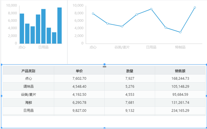The width and height of the screenshot is (207, 129).
Task: Click the 4,548.40 unit price cell
Action: coord(79,87)
